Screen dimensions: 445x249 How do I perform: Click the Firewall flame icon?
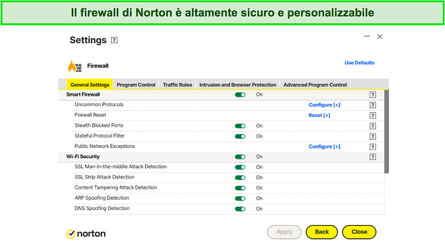coord(75,66)
